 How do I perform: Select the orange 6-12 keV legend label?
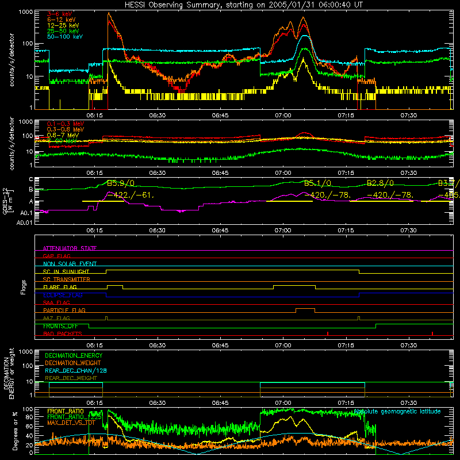(62, 20)
